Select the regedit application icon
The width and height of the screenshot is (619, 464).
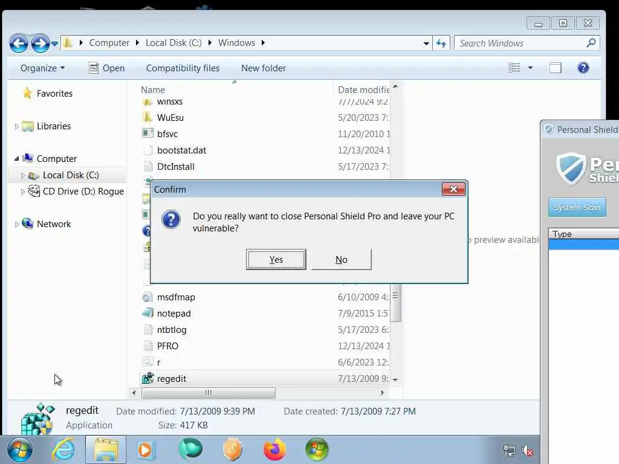(147, 378)
